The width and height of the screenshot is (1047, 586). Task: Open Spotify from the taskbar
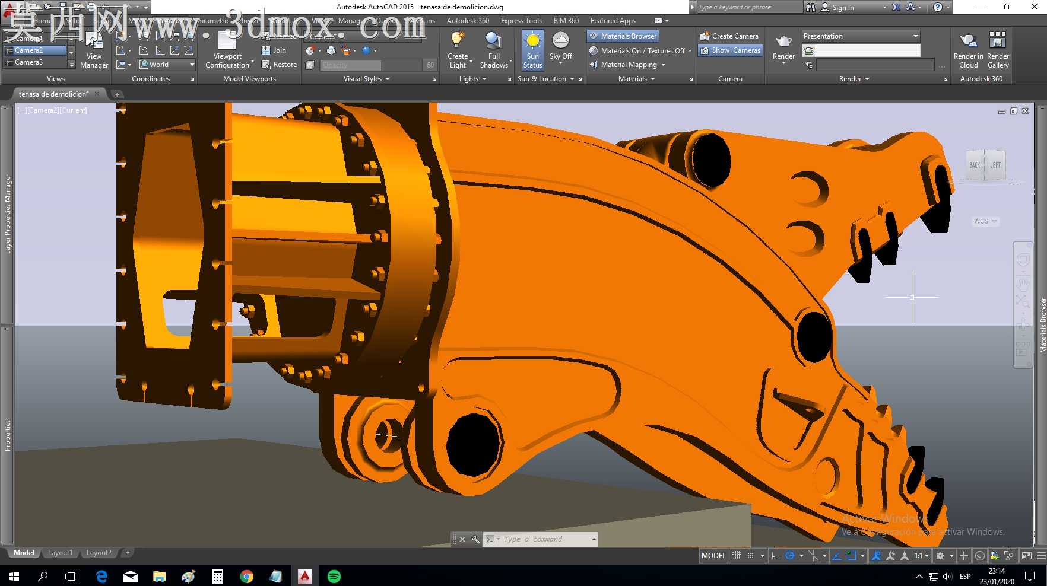tap(334, 576)
